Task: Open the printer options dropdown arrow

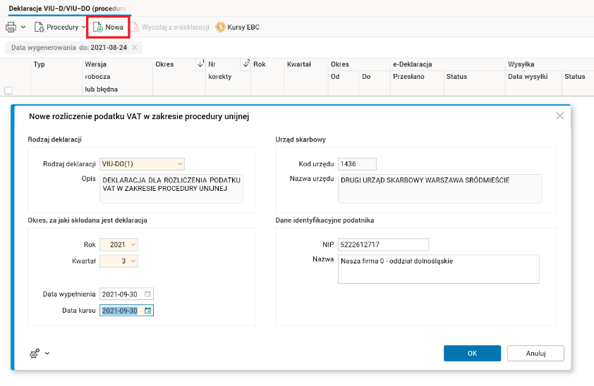Action: 23,27
